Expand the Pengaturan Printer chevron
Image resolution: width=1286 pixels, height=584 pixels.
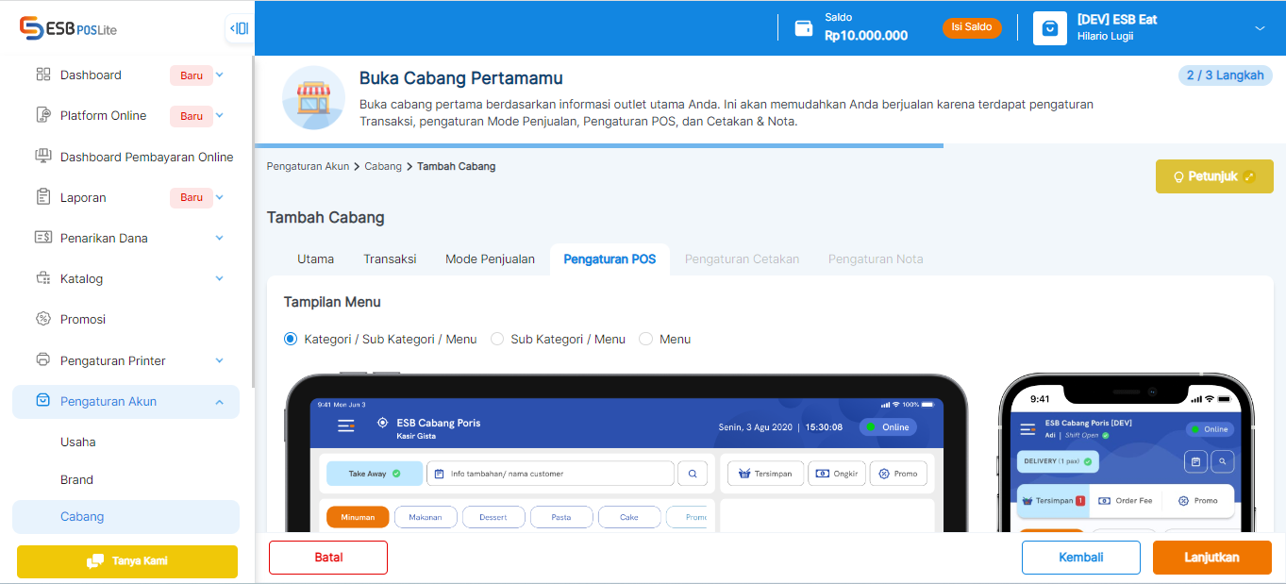tap(220, 360)
